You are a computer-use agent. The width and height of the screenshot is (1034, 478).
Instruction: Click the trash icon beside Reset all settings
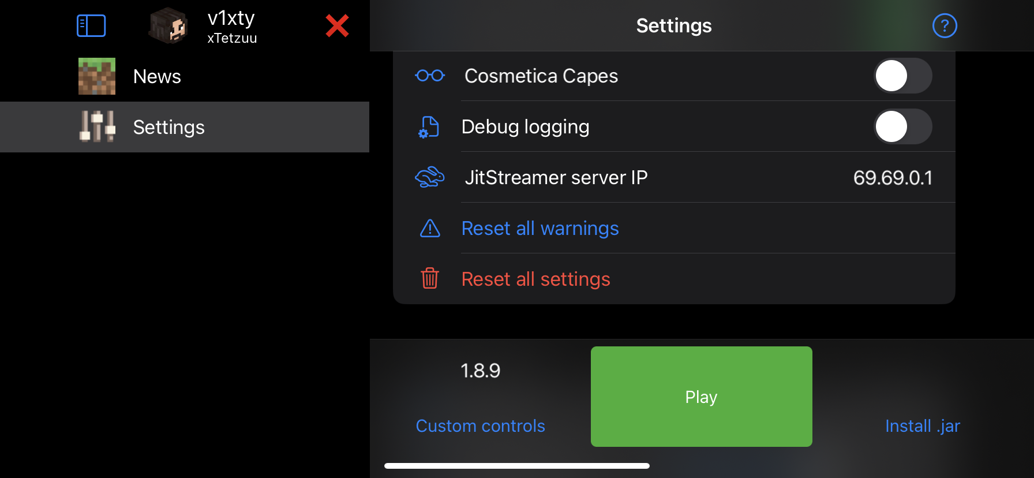tap(429, 279)
